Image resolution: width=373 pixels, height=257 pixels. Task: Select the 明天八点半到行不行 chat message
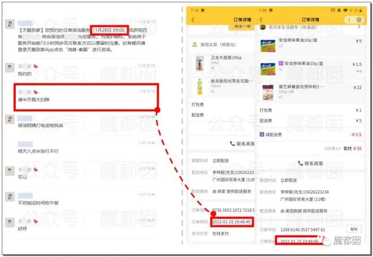tap(38, 151)
